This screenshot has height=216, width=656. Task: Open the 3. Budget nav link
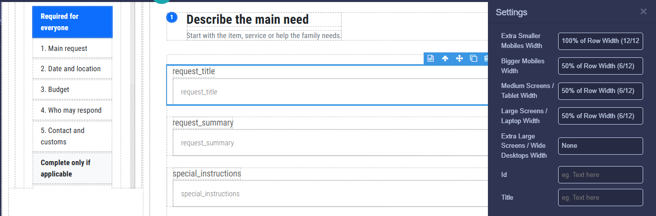(72, 89)
